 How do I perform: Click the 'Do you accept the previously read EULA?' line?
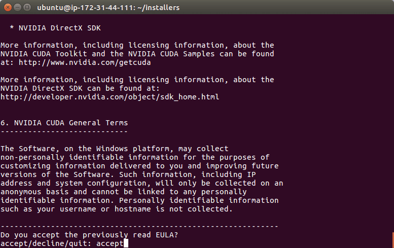[89, 235]
